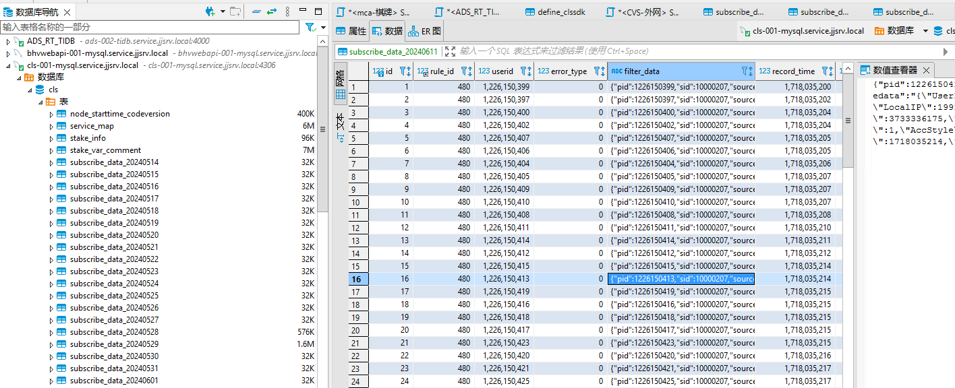Switch result view to 文本 text mode
Viewport: 955px width, 388px height.
(x=341, y=128)
